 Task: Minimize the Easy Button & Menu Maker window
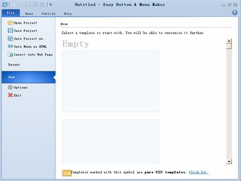224,5
